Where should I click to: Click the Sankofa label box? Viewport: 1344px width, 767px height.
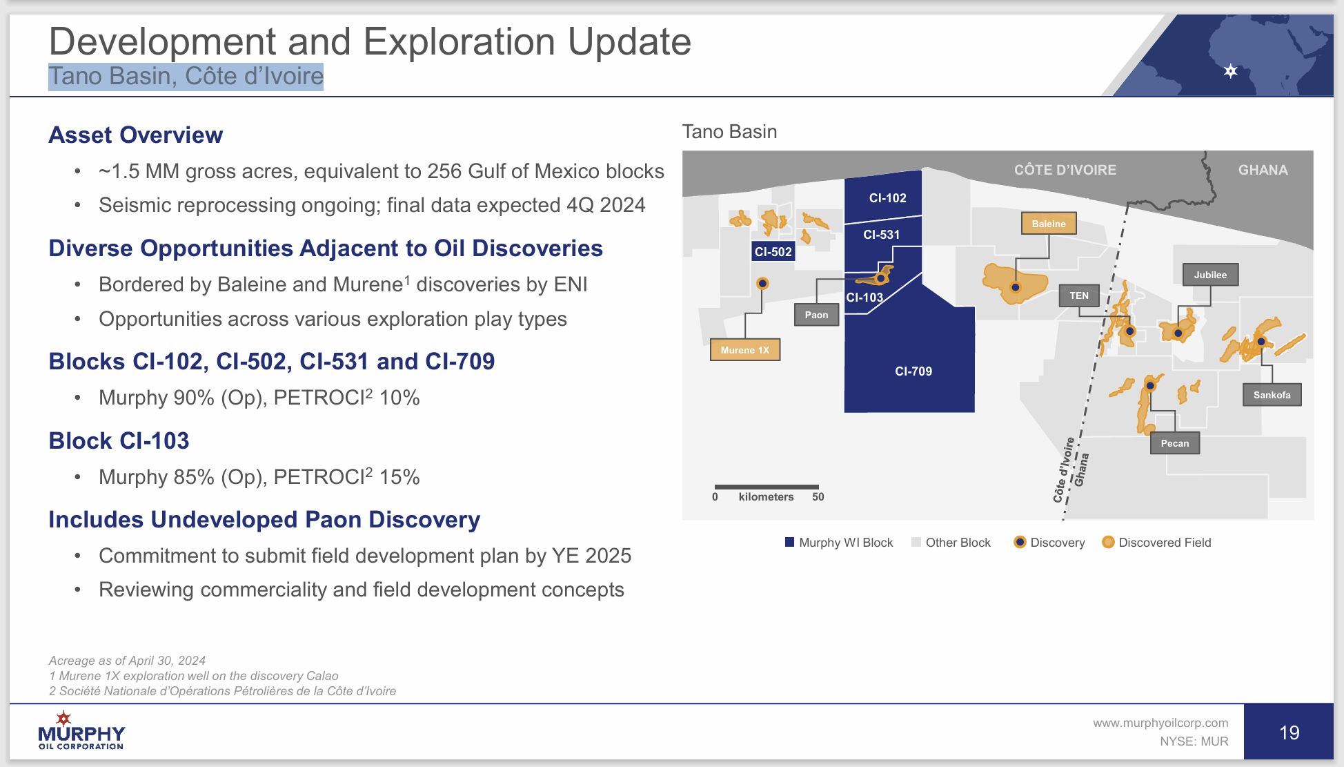click(1272, 395)
